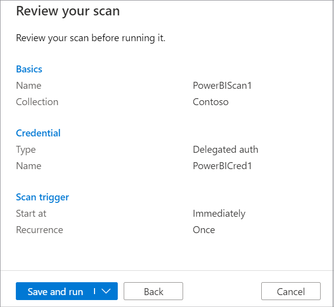Click the 'Review your scan before running it' text
334x307 pixels.
pos(91,38)
